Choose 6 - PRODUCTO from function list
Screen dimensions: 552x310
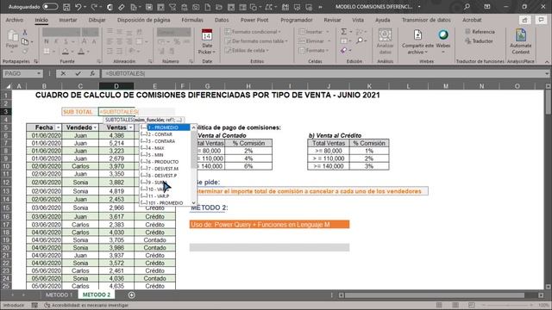pyautogui.click(x=166, y=162)
